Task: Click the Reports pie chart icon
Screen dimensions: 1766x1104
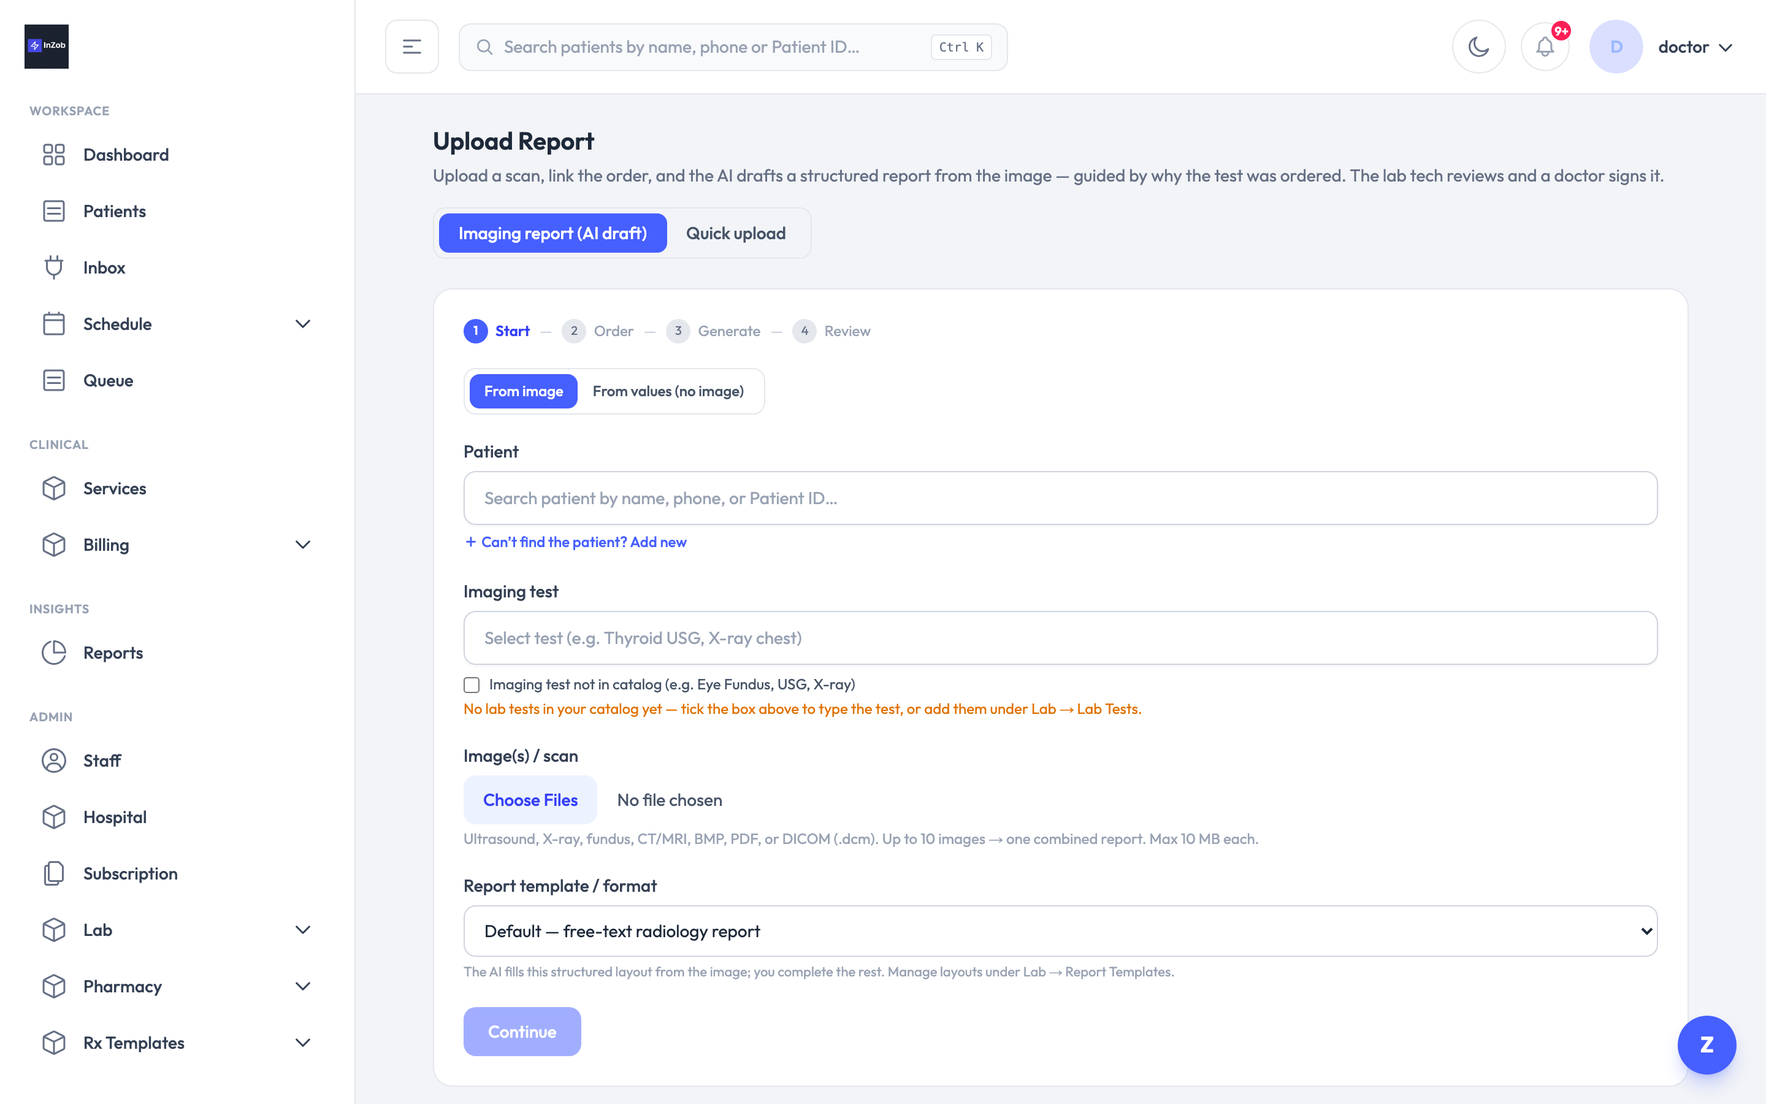Action: coord(54,653)
